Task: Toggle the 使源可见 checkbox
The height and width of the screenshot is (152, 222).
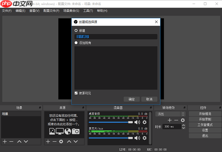Action: 76,93
